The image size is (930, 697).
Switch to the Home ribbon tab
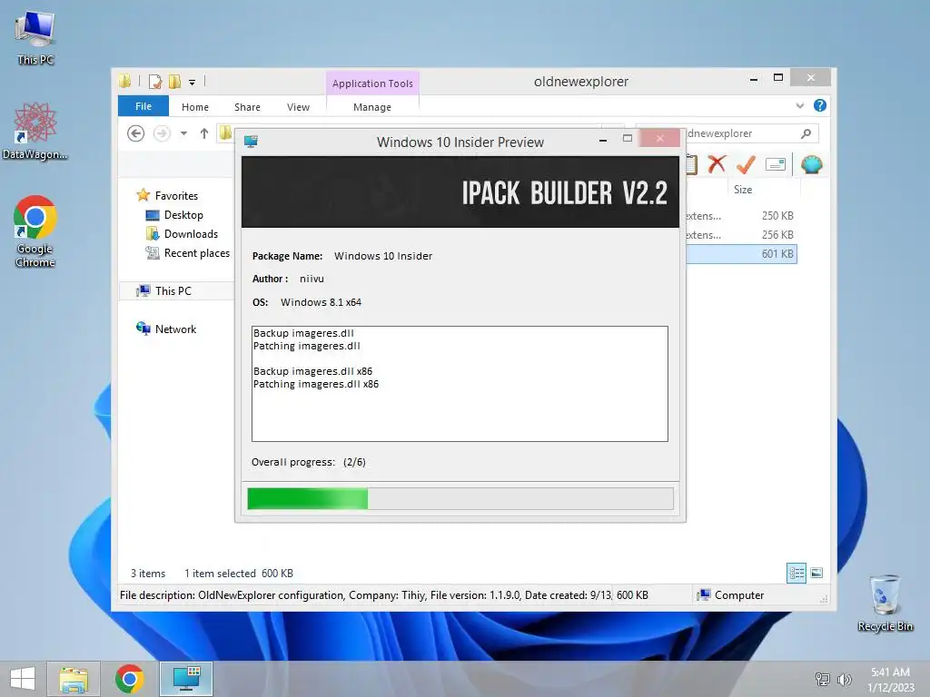pos(195,107)
